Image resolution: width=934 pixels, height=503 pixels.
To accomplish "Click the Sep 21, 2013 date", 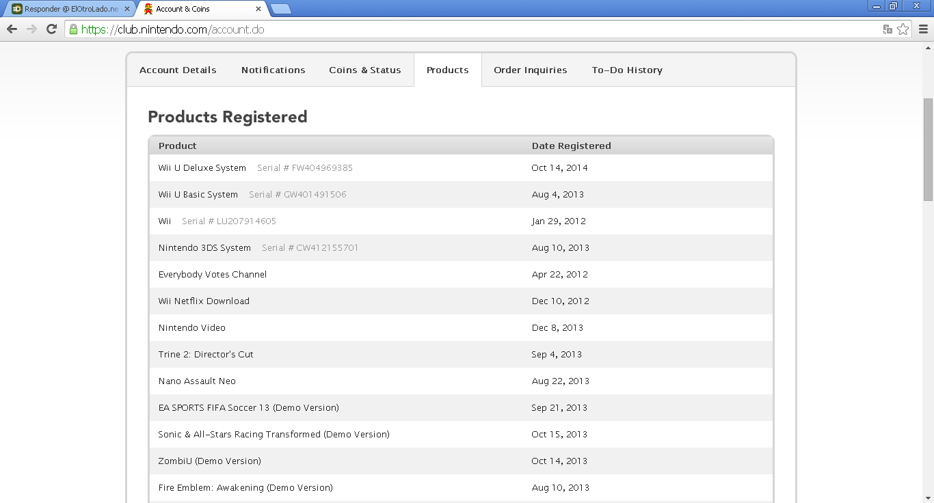I will point(559,407).
